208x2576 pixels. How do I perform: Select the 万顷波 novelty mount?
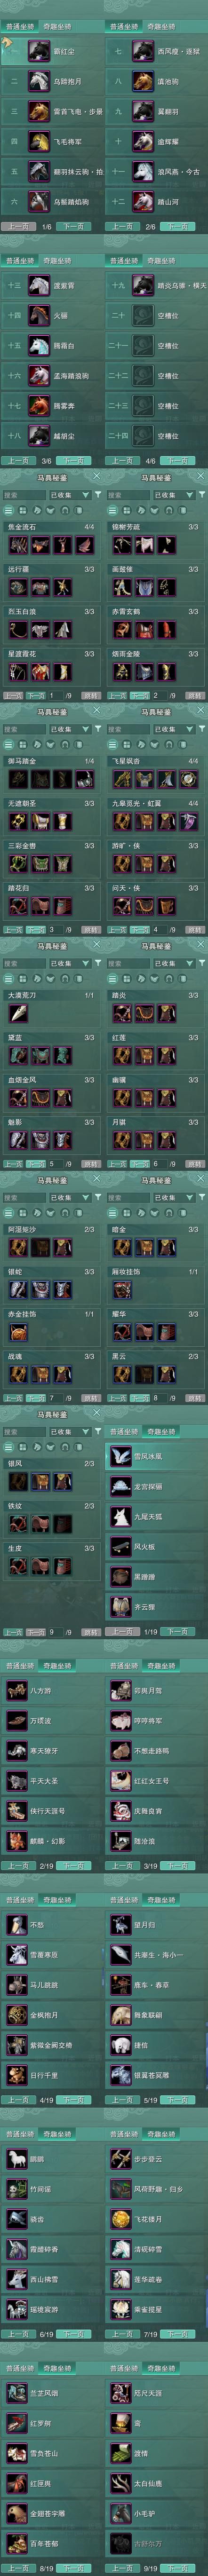click(x=16, y=1720)
